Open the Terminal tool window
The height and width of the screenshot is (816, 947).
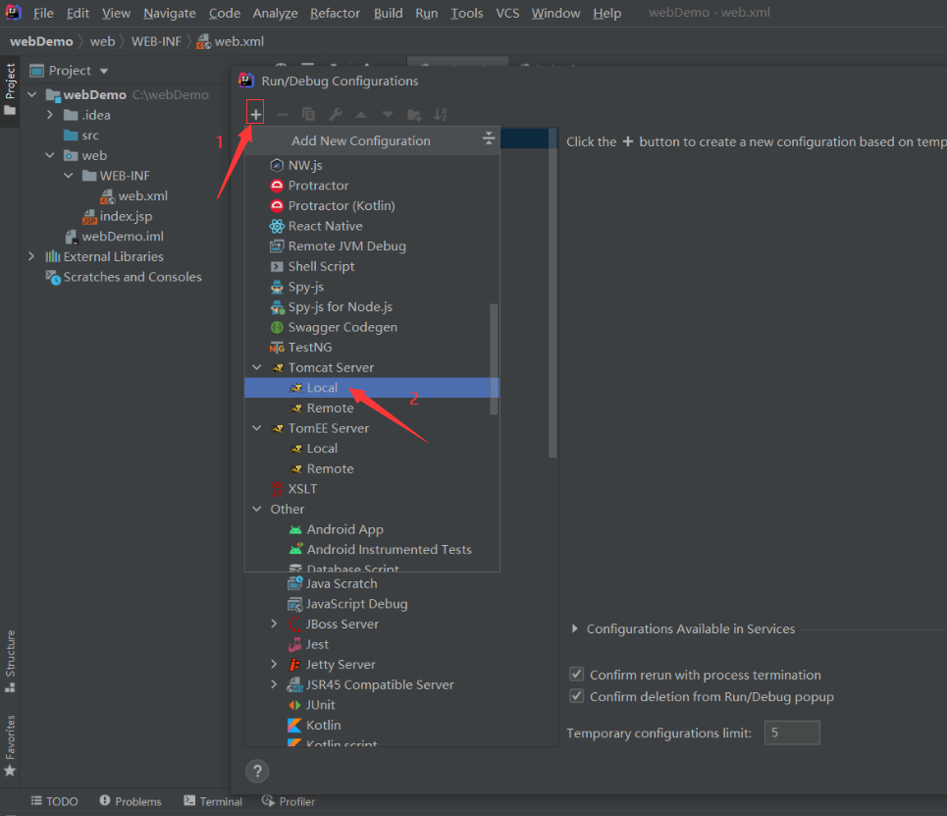point(213,801)
